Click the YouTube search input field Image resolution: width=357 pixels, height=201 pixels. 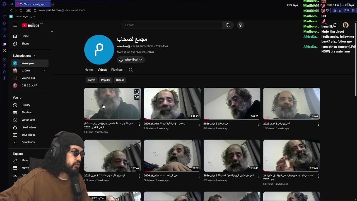(x=172, y=25)
